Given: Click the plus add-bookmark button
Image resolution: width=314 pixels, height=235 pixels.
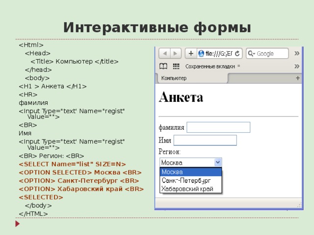Looking at the screenshot, I should (x=191, y=53).
